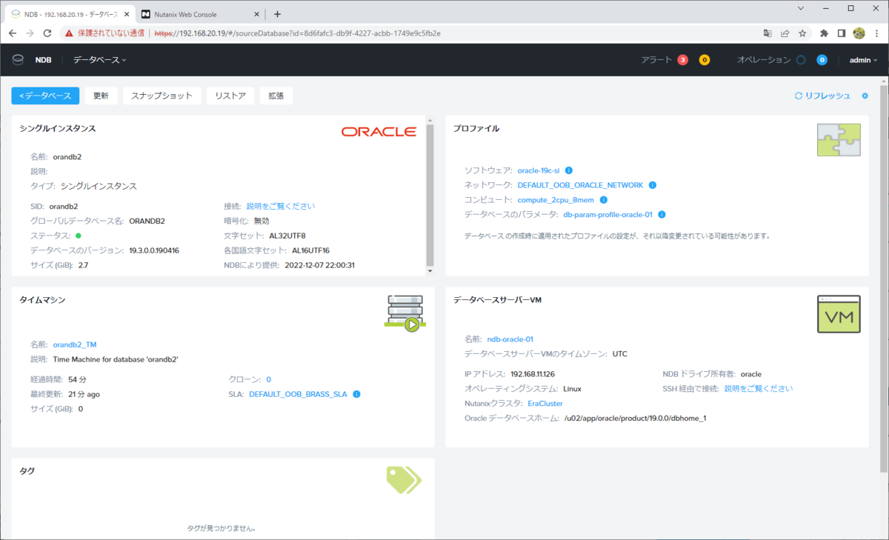889x540 pixels.
Task: Open the compute_2cpu_8mem profile link
Action: tap(556, 200)
